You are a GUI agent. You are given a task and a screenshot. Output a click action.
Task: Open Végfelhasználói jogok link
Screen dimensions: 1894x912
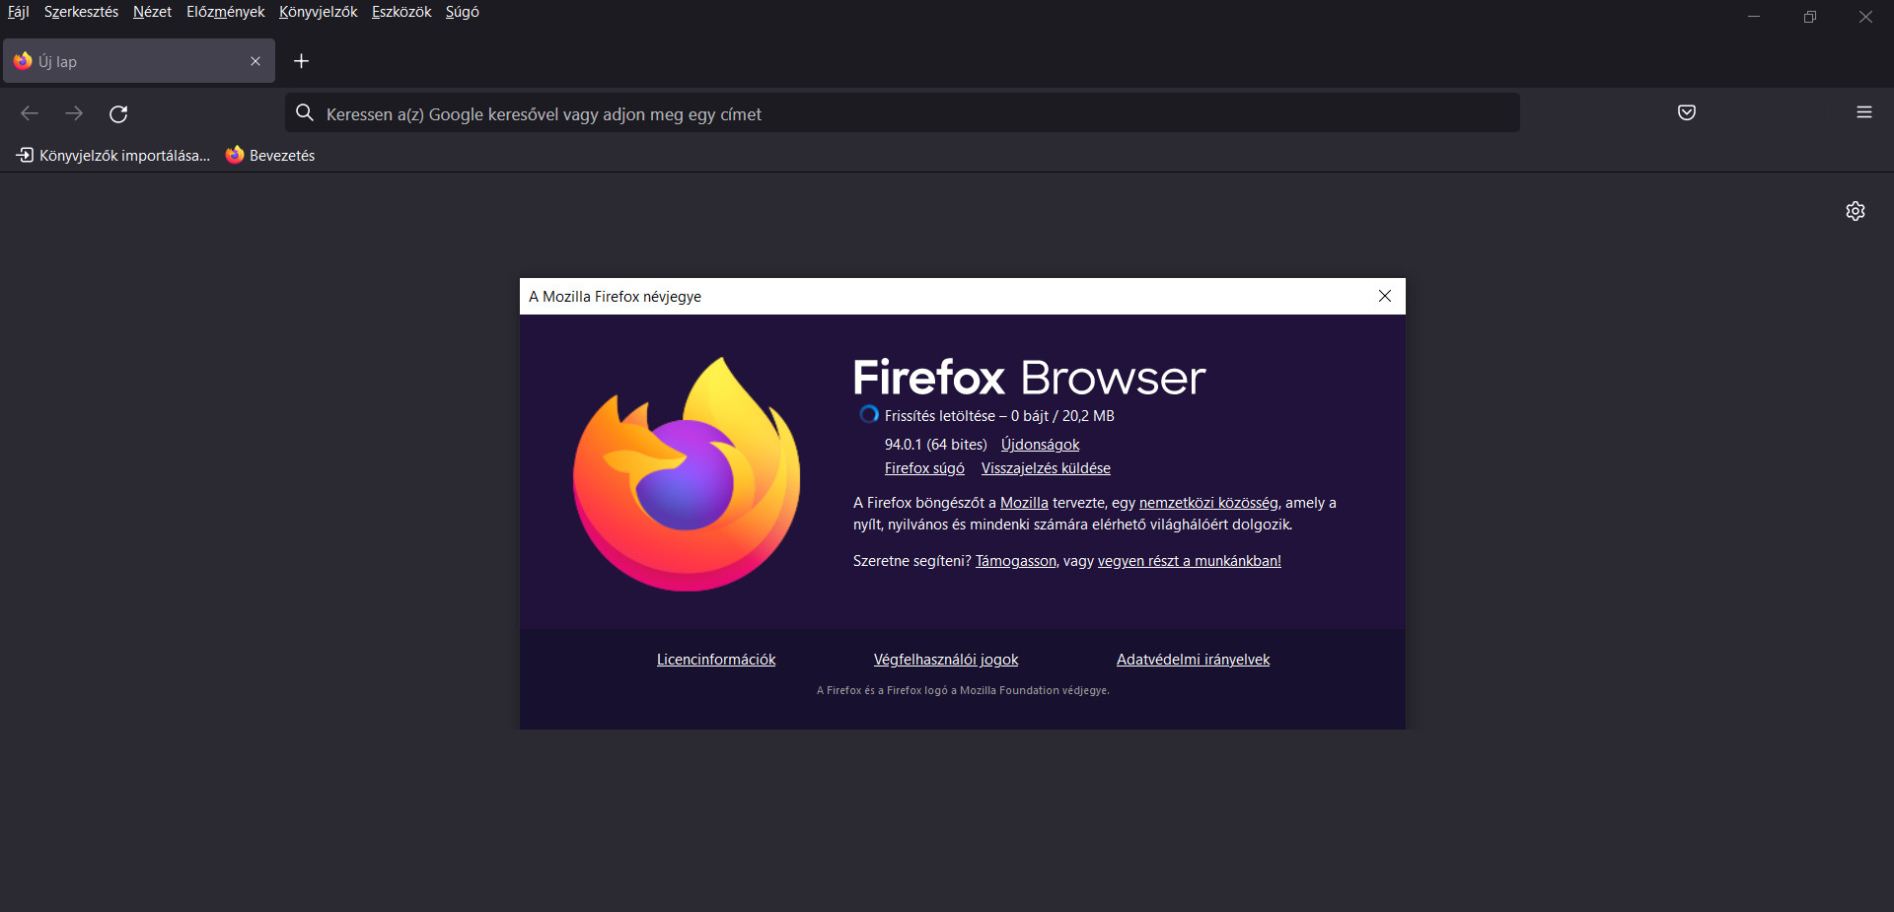pyautogui.click(x=946, y=660)
